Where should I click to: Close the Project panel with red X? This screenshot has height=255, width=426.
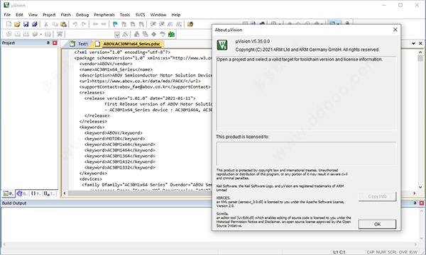click(x=55, y=42)
